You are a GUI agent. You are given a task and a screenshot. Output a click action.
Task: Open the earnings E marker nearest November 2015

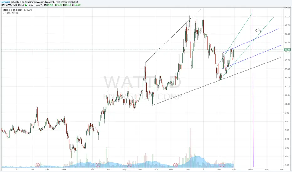pyautogui.click(x=37, y=165)
